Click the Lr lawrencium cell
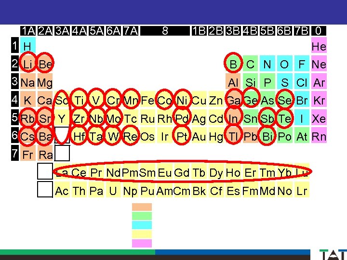 (302, 189)
